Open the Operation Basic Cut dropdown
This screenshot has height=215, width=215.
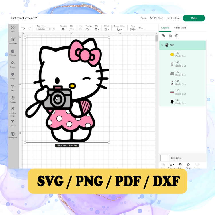(x=44, y=29)
